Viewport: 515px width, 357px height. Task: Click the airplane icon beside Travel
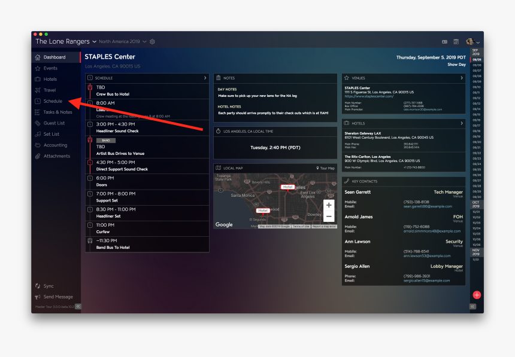(38, 90)
